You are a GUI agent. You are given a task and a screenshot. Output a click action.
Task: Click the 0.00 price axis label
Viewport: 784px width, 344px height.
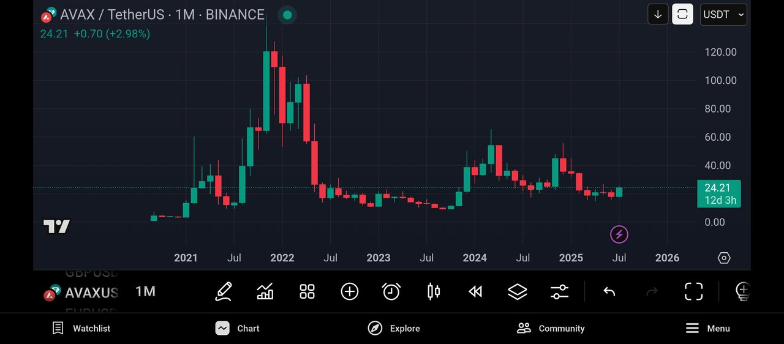(715, 222)
